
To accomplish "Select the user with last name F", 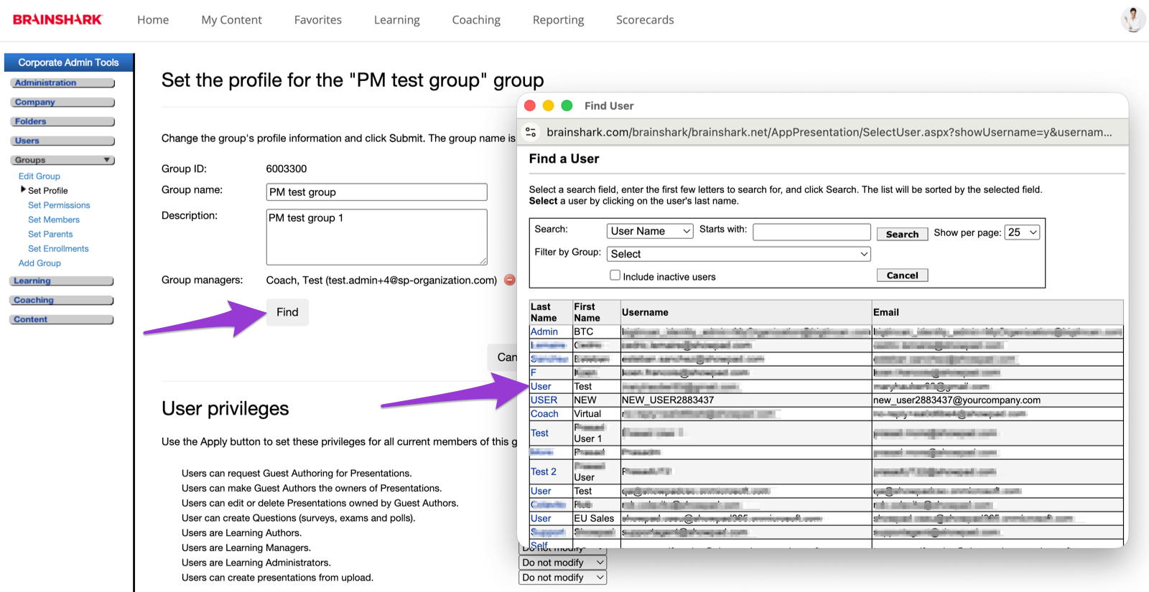I will tap(534, 372).
